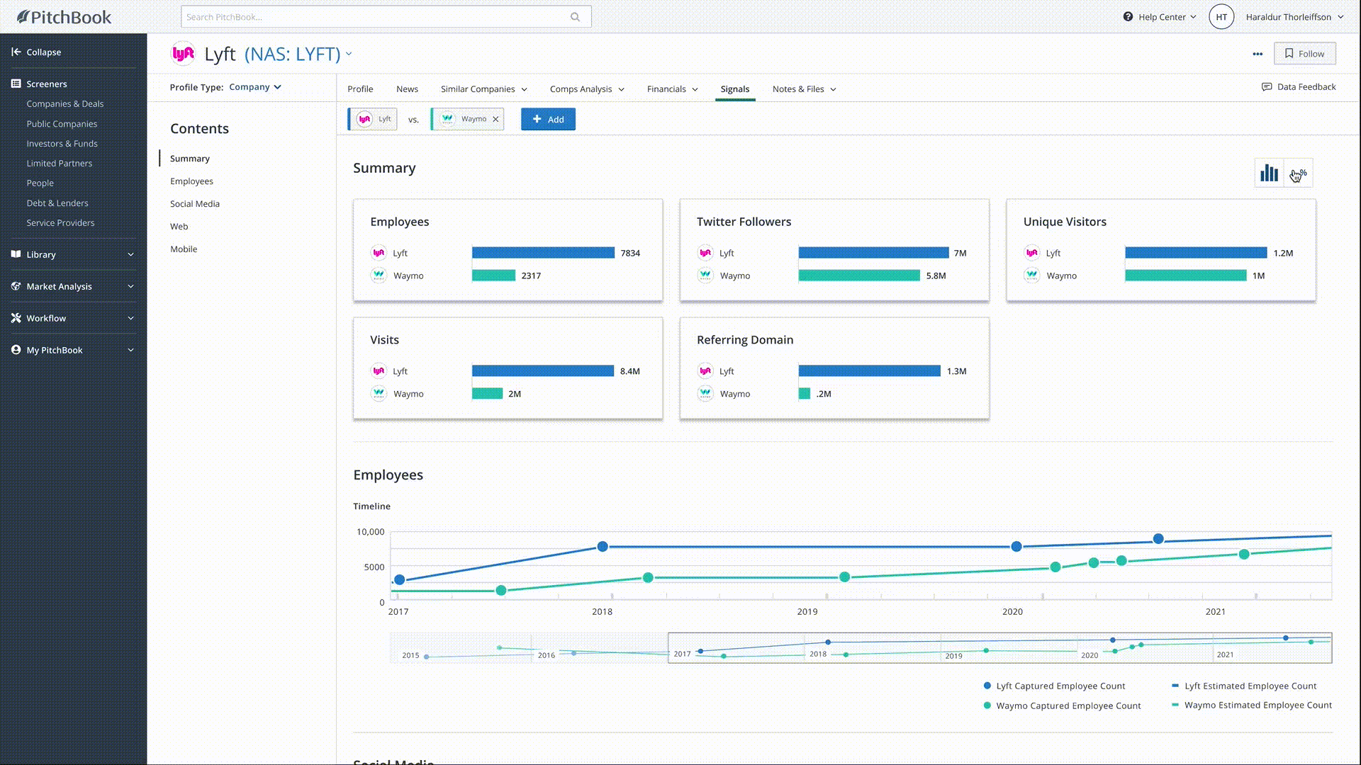
Task: Click the timeline range navigator window
Action: (999, 647)
